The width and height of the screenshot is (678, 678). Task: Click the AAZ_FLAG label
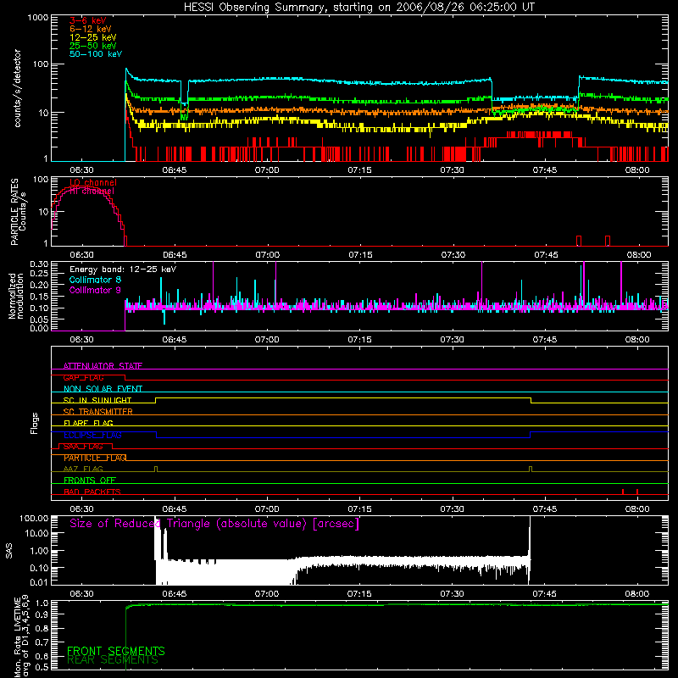(x=83, y=469)
